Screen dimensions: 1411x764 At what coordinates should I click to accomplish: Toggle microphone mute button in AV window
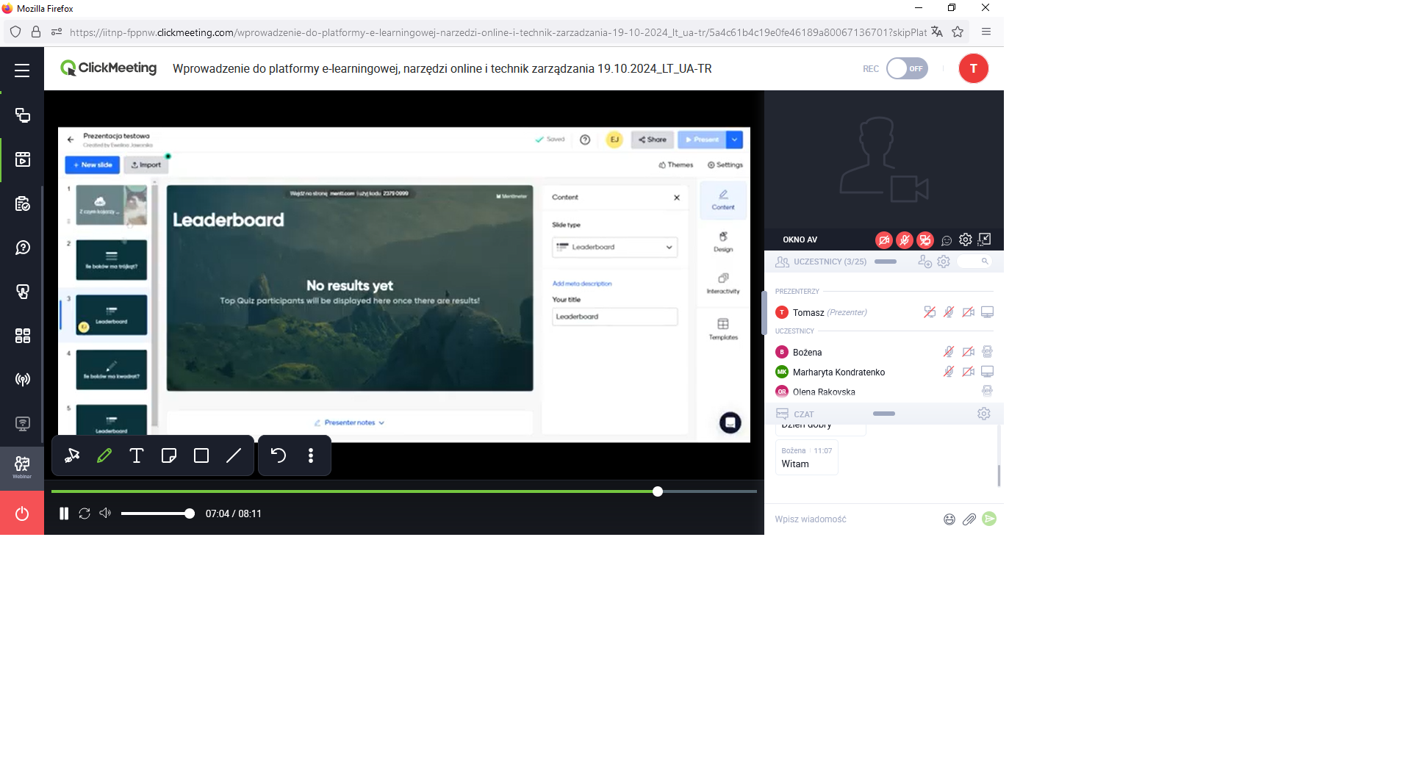(905, 239)
